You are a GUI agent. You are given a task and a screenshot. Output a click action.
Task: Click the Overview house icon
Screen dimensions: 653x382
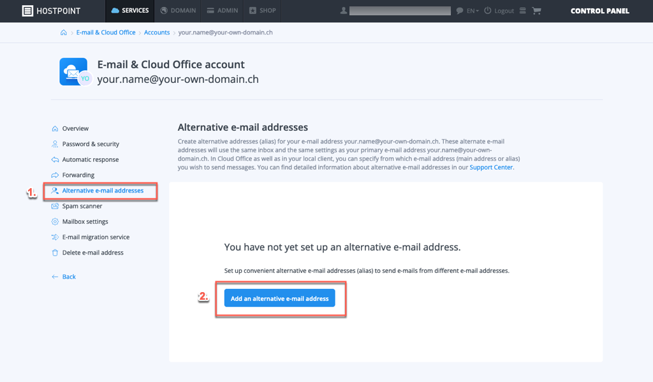(55, 129)
